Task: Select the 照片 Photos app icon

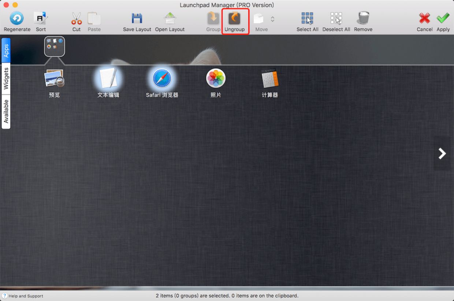Action: coord(216,78)
